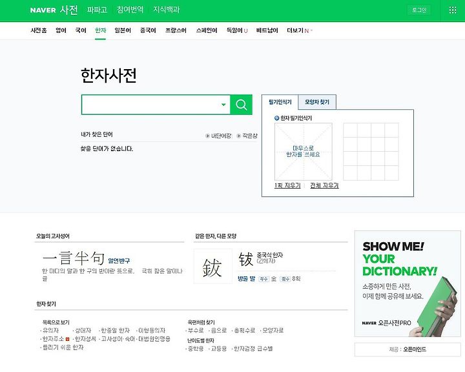This screenshot has height=372, width=465.
Task: Go to NAVER logo home
Action: (43, 10)
